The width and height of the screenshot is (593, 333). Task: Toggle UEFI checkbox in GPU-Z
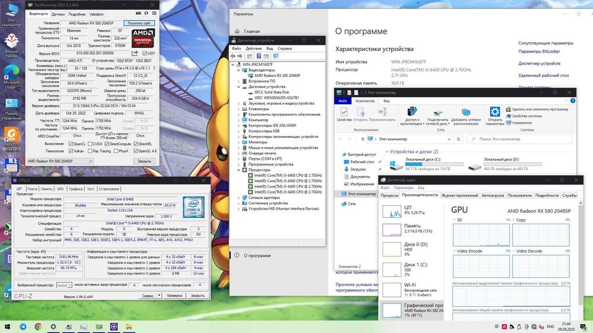[x=145, y=54]
